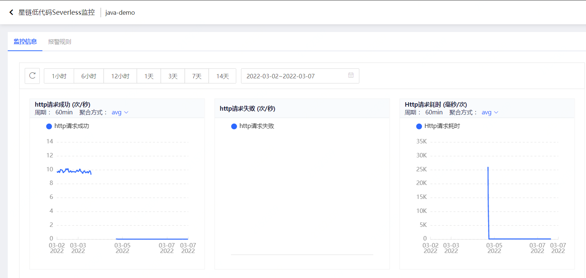
Task: Click 星链低代码Severless监控 breadcrumb title
Action: click(57, 13)
